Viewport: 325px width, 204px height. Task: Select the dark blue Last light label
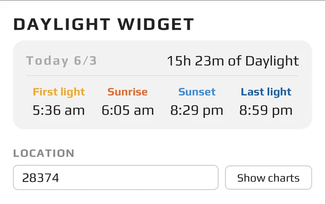pos(266,92)
